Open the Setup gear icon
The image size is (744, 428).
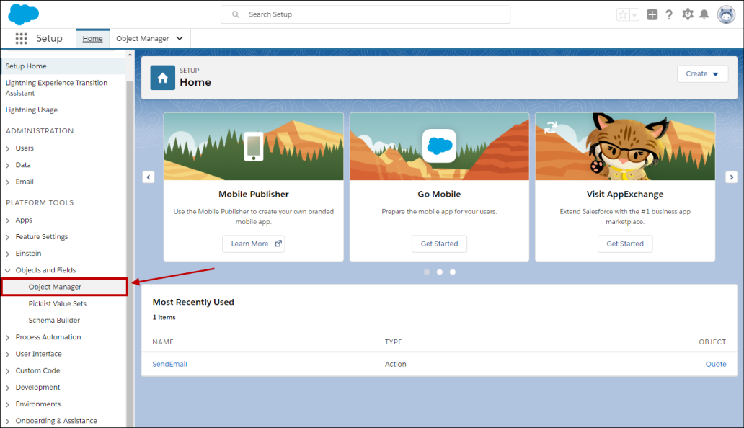tap(687, 14)
